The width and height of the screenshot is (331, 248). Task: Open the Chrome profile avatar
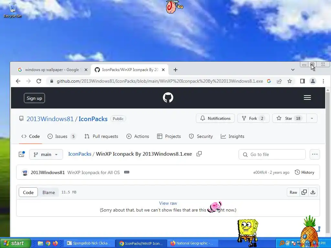pos(313,81)
